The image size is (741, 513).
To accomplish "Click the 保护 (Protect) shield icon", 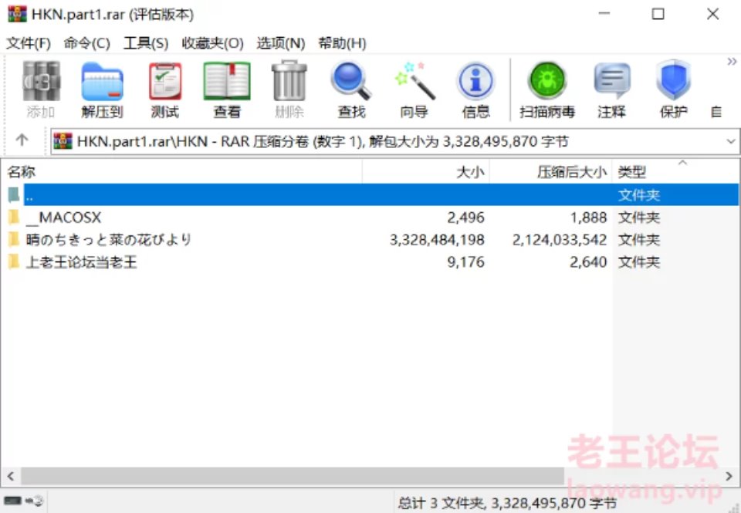I will (x=673, y=89).
